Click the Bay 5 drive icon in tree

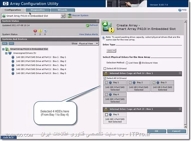click(x=13, y=73)
